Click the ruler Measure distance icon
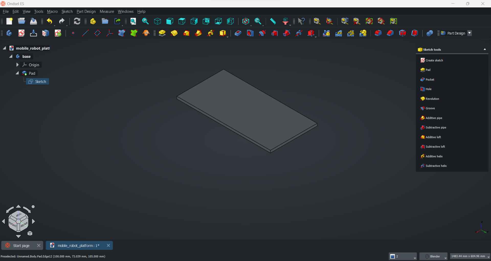This screenshot has width=491, height=261. pyautogui.click(x=273, y=21)
